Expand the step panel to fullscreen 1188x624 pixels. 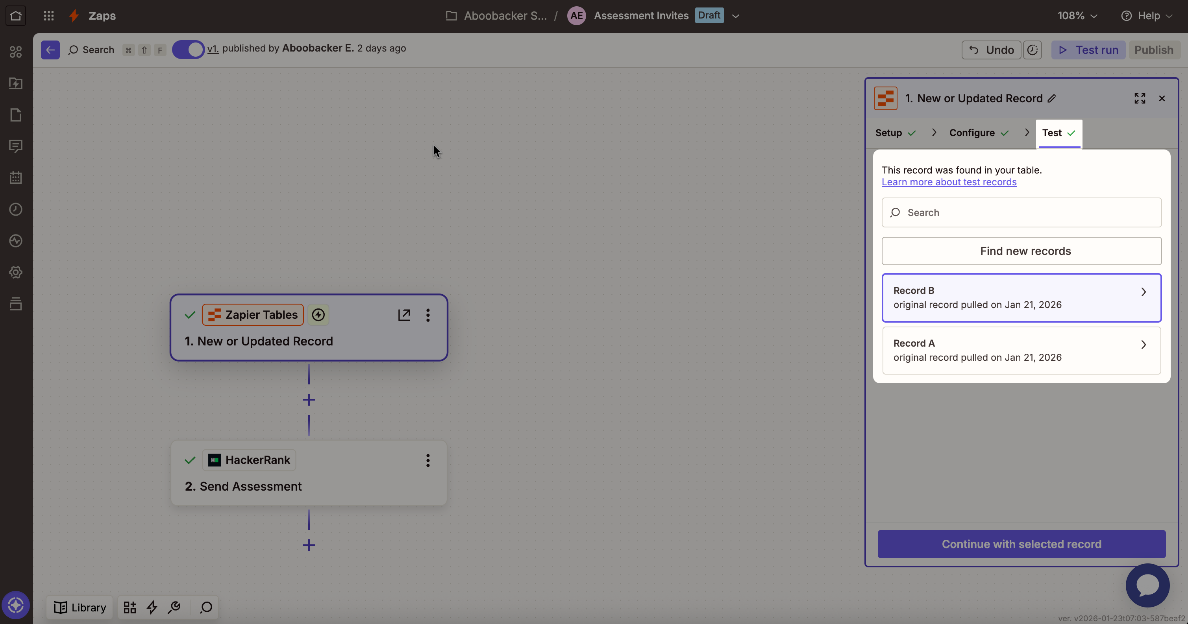point(1140,99)
